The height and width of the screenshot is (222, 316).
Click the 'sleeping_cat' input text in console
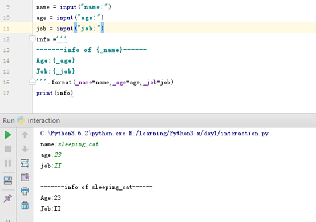pos(78,144)
